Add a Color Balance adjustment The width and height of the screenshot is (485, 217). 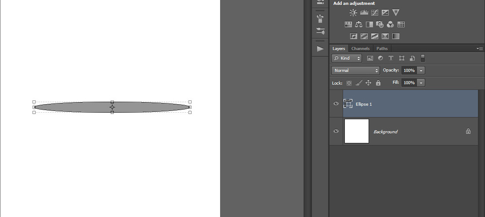[358, 25]
